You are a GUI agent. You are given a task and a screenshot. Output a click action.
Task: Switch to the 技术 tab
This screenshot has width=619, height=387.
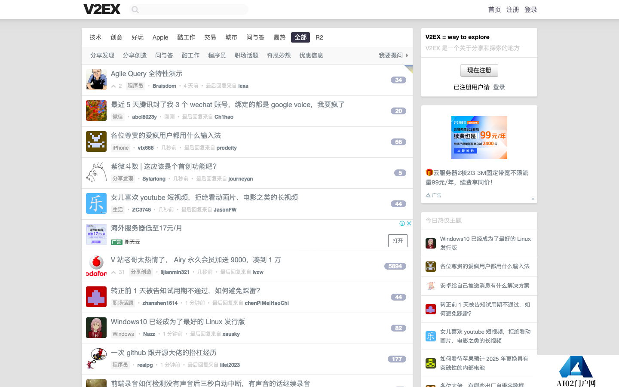tap(95, 37)
